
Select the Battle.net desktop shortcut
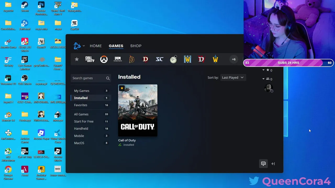25,25
